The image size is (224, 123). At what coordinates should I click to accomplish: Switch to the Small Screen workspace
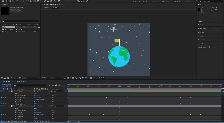(165, 1)
